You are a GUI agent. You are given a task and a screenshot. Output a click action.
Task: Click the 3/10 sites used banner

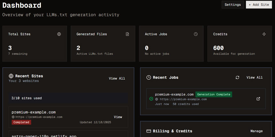click(68, 98)
